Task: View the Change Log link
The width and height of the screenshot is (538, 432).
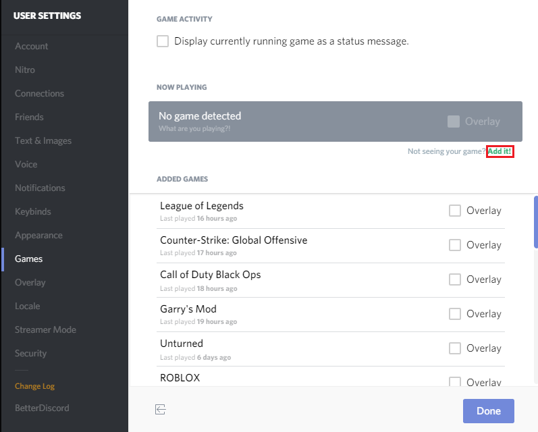Action: [x=35, y=386]
